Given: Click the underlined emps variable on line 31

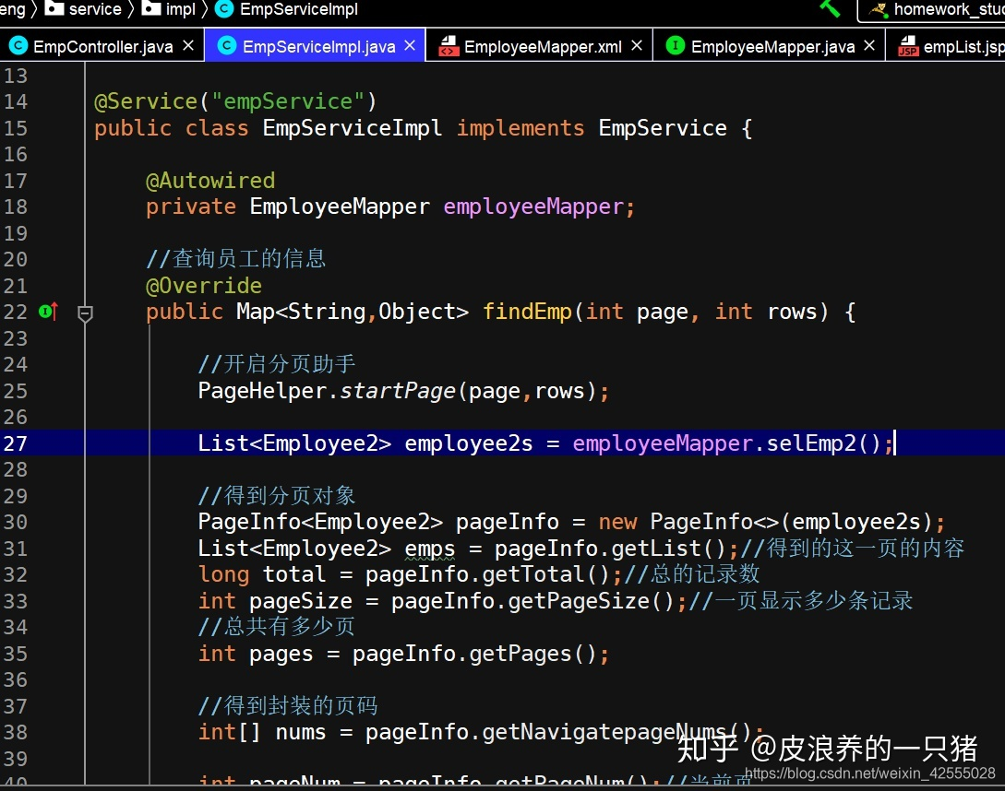Looking at the screenshot, I should (430, 549).
